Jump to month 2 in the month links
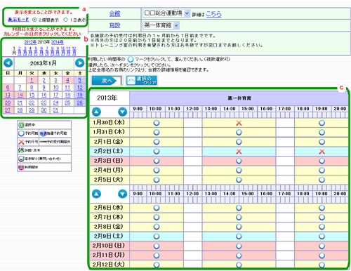351x271 pixels. click(20, 51)
